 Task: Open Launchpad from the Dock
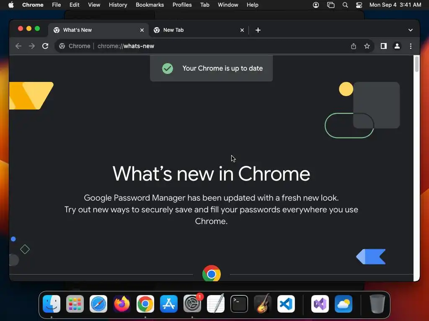point(75,304)
